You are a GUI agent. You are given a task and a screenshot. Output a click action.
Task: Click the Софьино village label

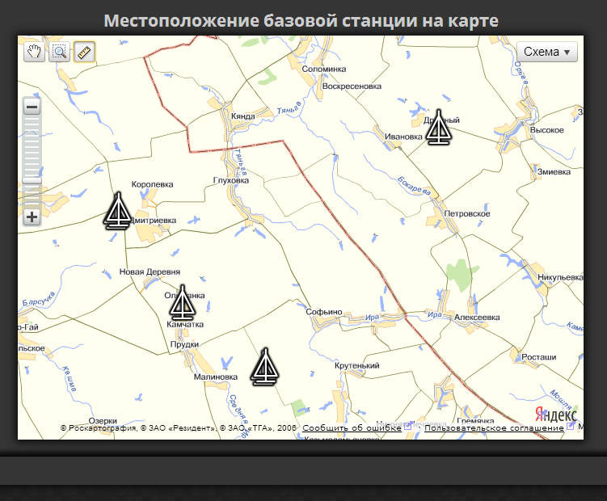pyautogui.click(x=324, y=312)
